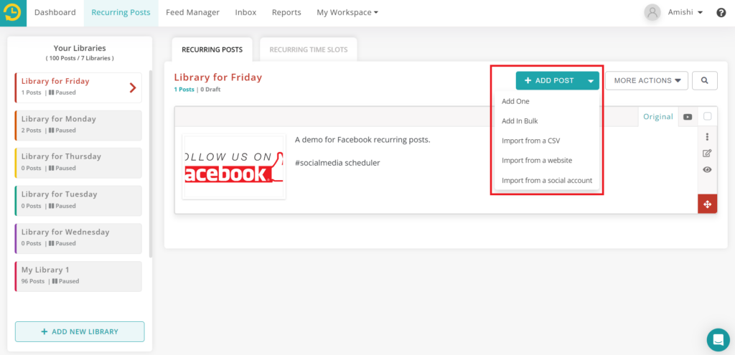
Task: Open the three-dot post options menu
Action: tap(707, 137)
